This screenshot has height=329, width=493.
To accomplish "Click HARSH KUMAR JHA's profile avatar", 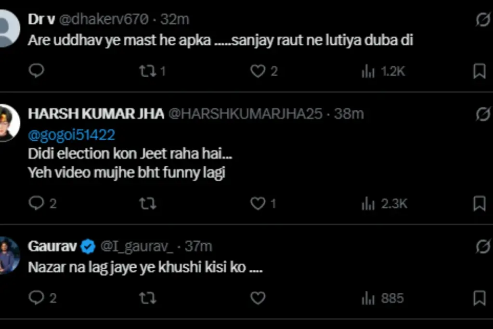I will pyautogui.click(x=8, y=124).
